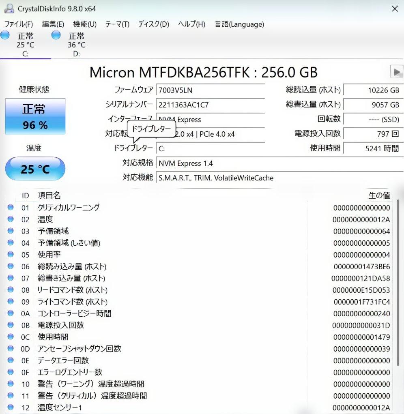Image resolution: width=404 pixels, height=414 pixels.
Task: Select the C: drive status circle icon
Action: (x=5, y=35)
